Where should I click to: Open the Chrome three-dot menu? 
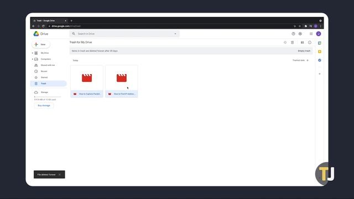[x=320, y=26]
